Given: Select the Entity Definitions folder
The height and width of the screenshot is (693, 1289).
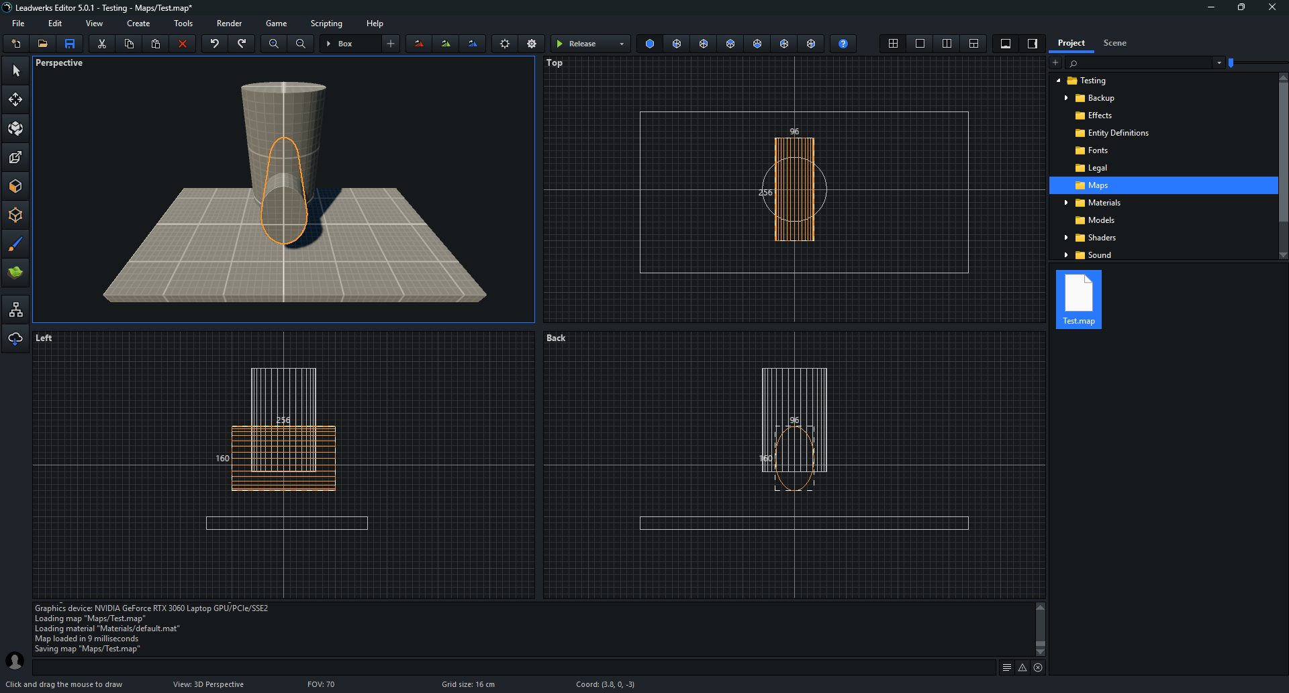Looking at the screenshot, I should click(1118, 133).
